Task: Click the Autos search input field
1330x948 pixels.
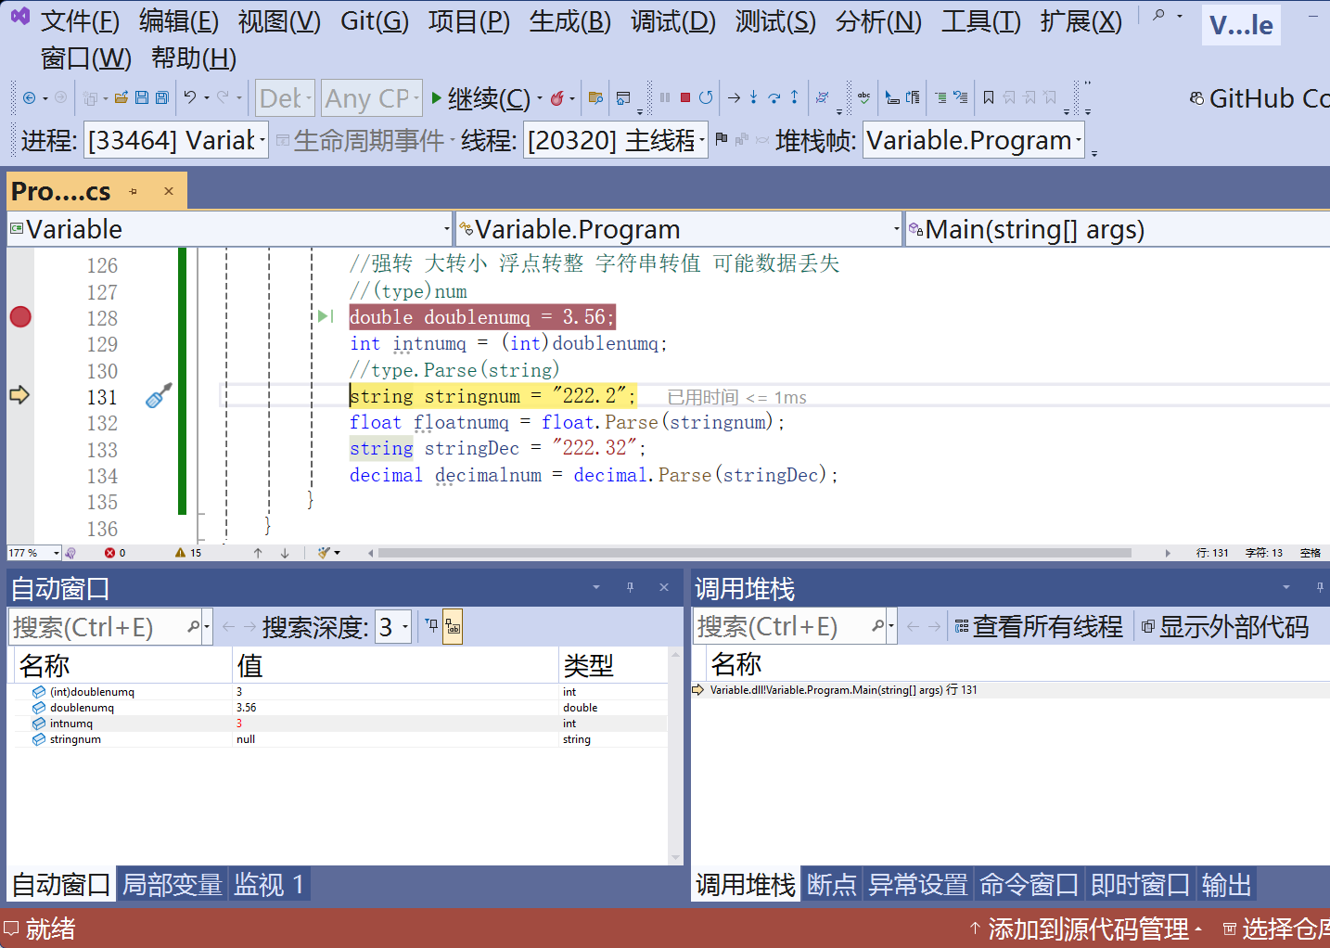Action: 98,627
